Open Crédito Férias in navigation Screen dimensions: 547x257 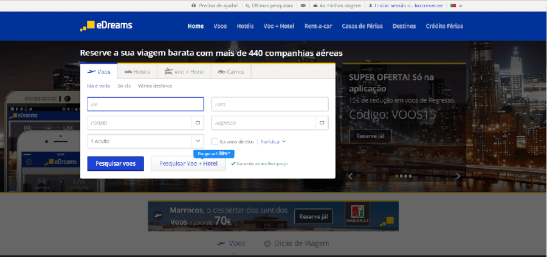click(444, 26)
